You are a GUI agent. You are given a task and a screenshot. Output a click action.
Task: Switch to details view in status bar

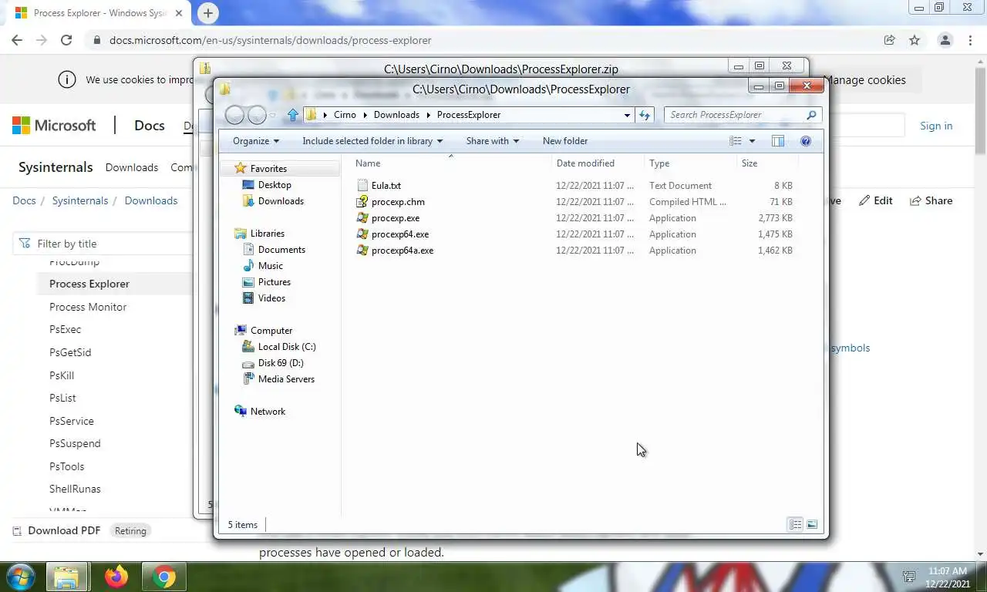coord(795,525)
